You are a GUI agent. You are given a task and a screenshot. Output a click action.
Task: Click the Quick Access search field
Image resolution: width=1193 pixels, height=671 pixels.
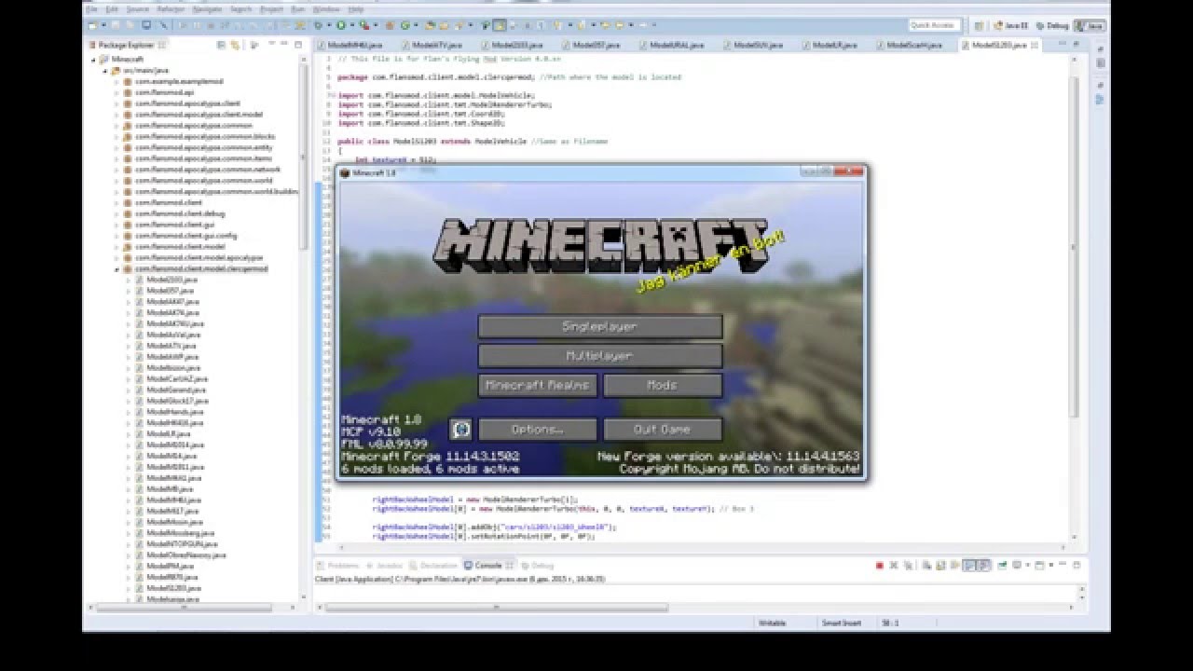[x=935, y=25]
